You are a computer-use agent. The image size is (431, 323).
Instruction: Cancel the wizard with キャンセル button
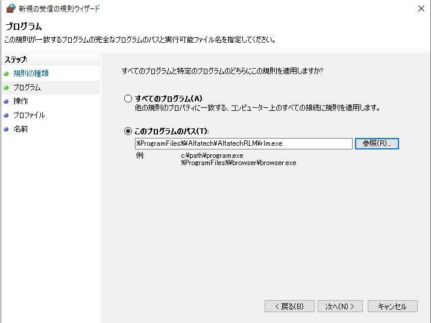[392, 306]
